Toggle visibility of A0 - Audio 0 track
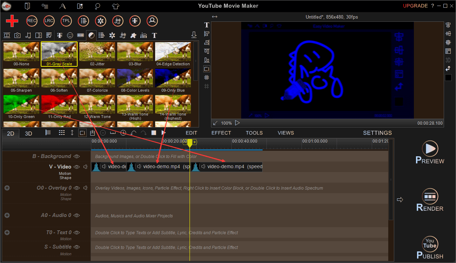This screenshot has height=263, width=456. 76,215
